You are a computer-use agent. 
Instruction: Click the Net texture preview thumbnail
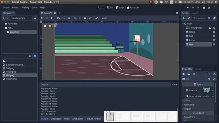tap(207, 90)
